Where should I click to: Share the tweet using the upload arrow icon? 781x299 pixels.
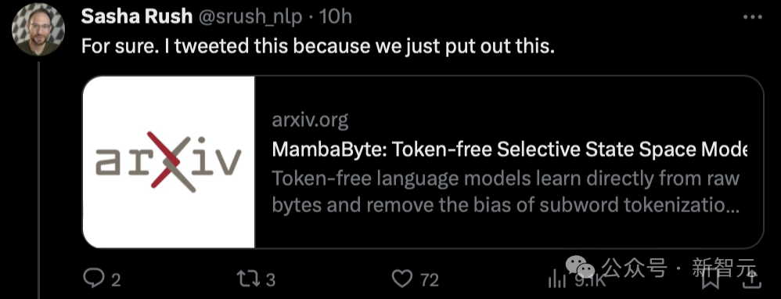click(x=752, y=280)
